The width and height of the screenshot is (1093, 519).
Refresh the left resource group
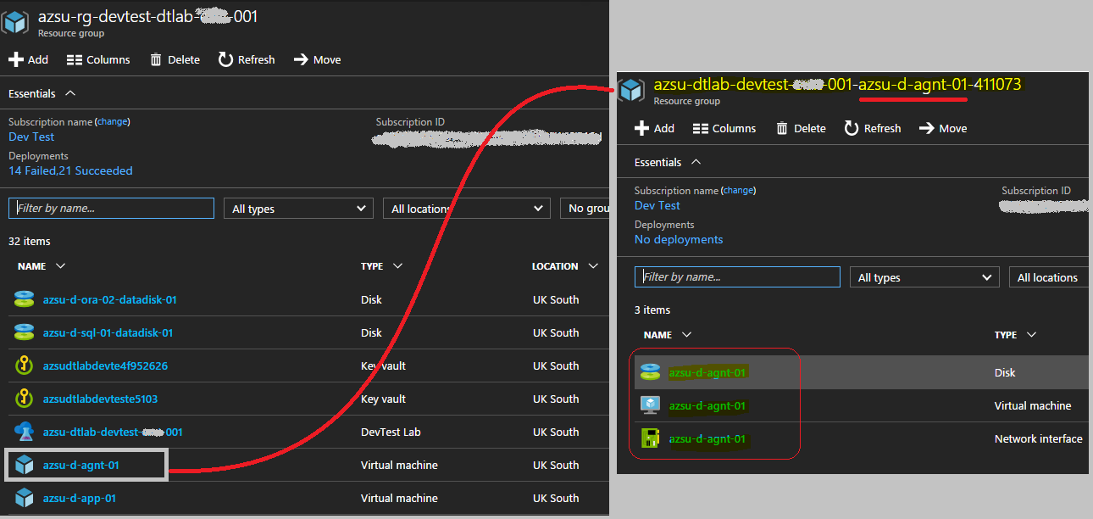point(247,59)
